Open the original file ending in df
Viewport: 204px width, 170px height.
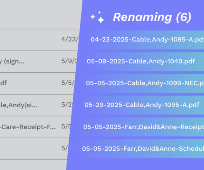[x=3, y=83]
